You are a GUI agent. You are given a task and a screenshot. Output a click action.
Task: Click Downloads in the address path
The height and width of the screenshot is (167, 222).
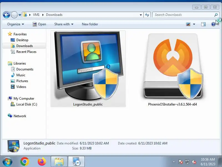(x=54, y=15)
